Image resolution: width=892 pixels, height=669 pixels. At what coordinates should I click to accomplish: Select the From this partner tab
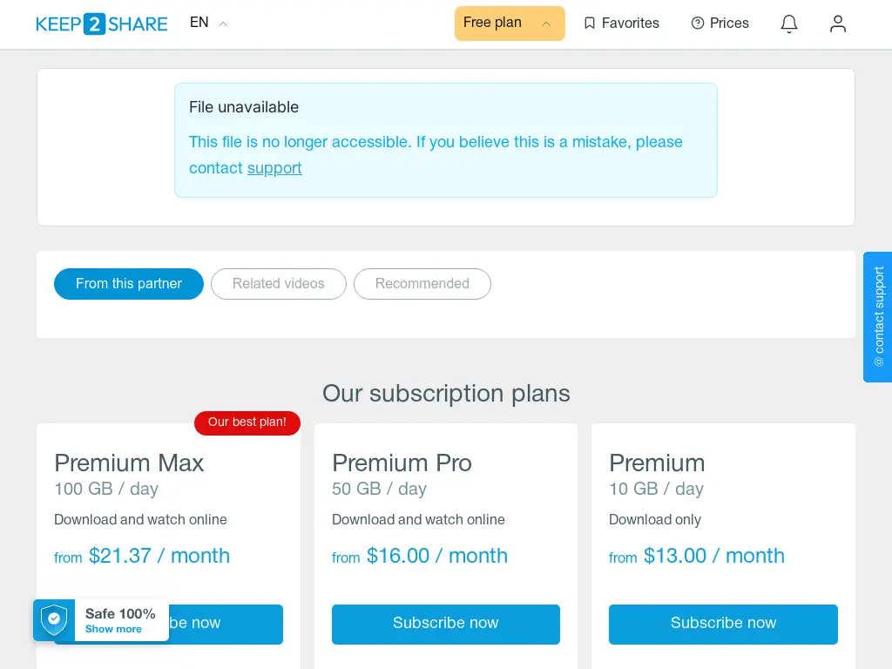click(129, 283)
